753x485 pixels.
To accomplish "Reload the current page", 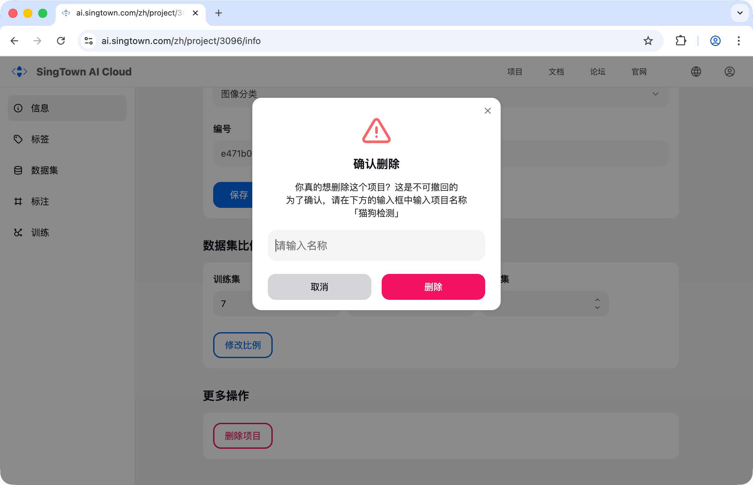I will [x=61, y=41].
